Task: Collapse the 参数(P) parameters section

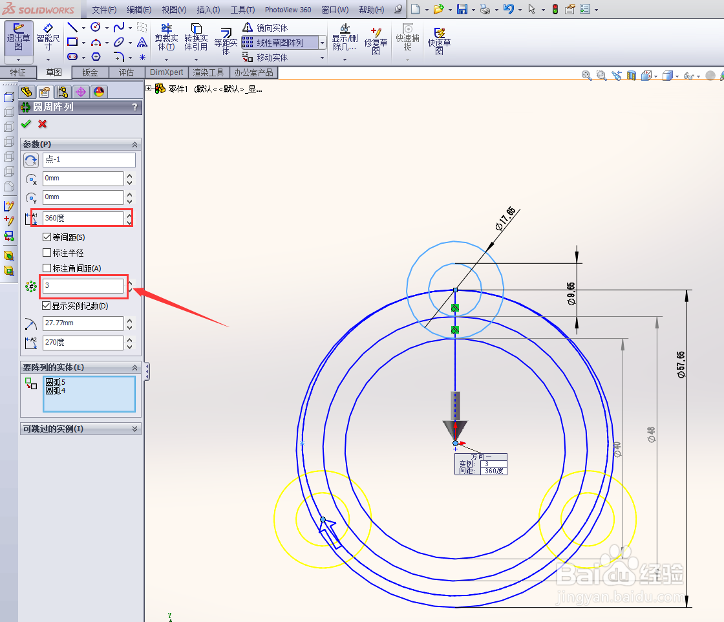Action: 134,145
